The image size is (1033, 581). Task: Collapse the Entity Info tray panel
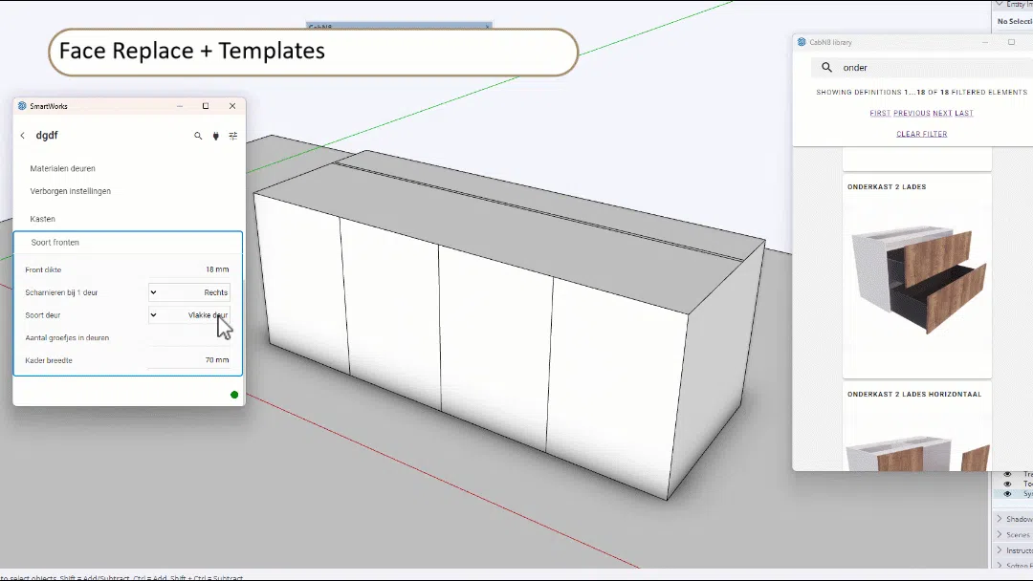point(1000,4)
